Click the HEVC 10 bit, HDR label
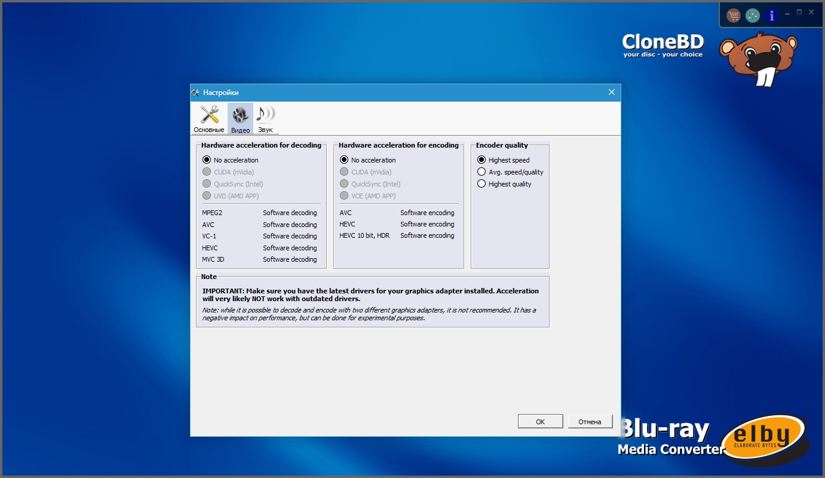 tap(364, 235)
